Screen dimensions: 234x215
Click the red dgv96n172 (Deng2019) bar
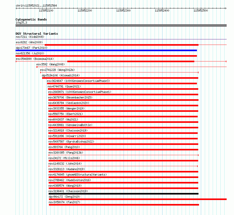pos(138,199)
